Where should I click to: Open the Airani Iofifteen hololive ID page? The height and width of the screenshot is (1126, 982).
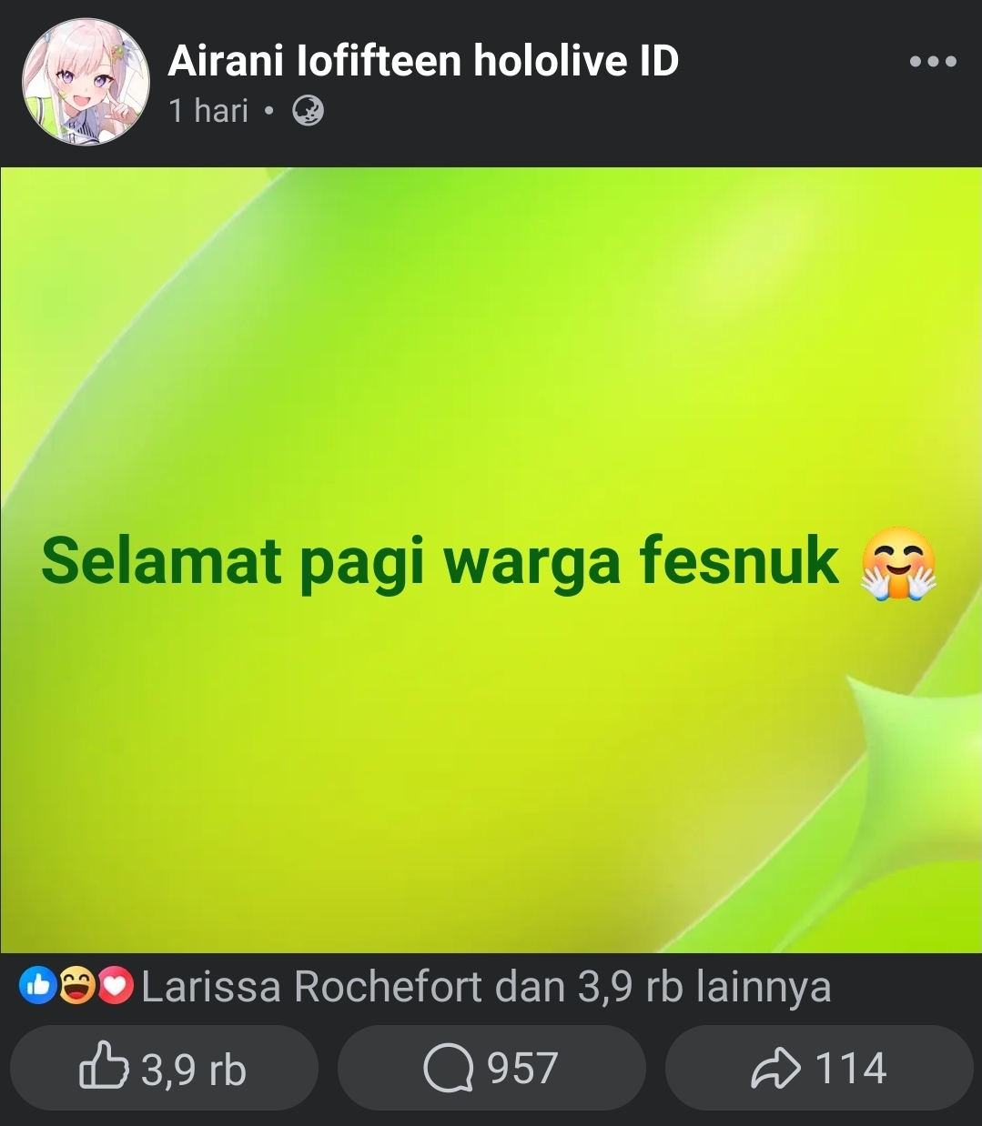[423, 61]
